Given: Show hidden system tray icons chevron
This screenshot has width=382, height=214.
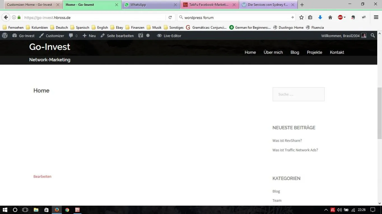Looking at the screenshot, I should coord(326,210).
